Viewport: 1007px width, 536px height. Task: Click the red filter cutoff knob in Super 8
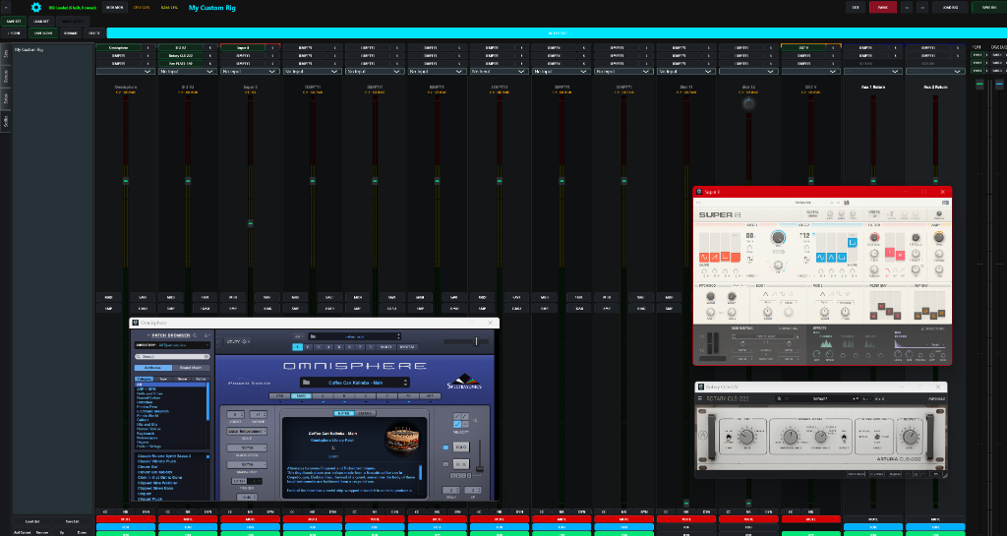tap(874, 237)
